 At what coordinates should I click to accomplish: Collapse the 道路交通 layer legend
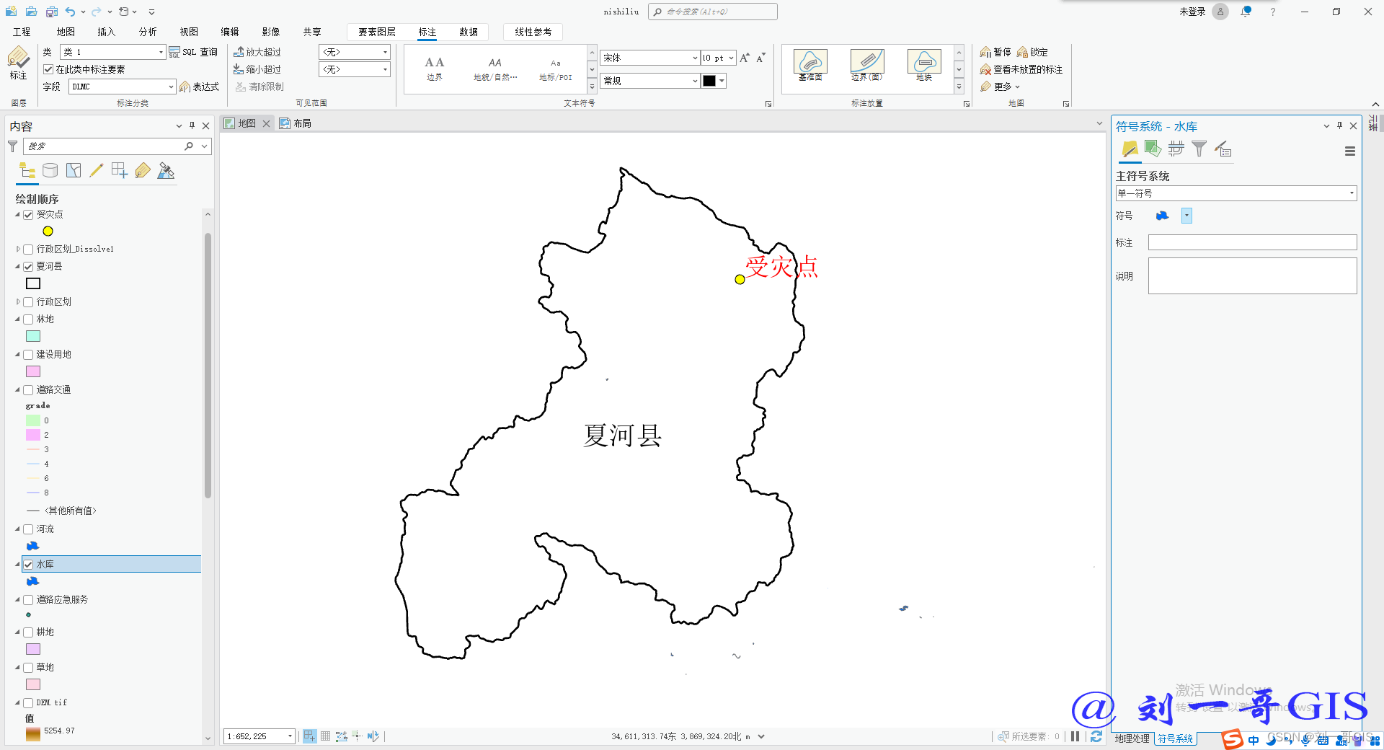coord(18,390)
